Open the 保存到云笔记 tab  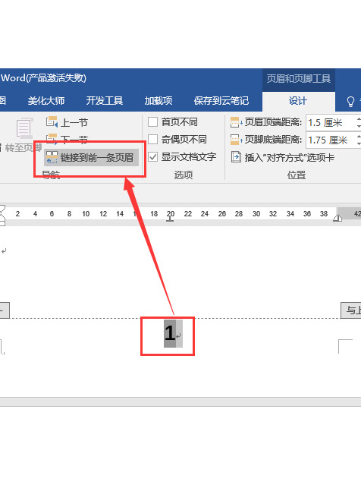[x=221, y=101]
